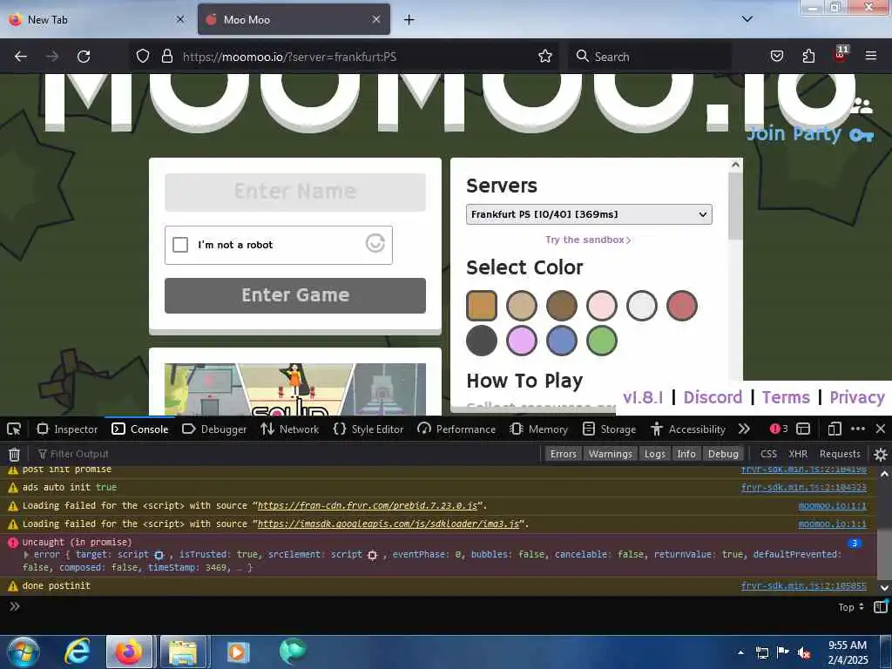
Task: Select the light beige color swatch
Action: click(522, 306)
